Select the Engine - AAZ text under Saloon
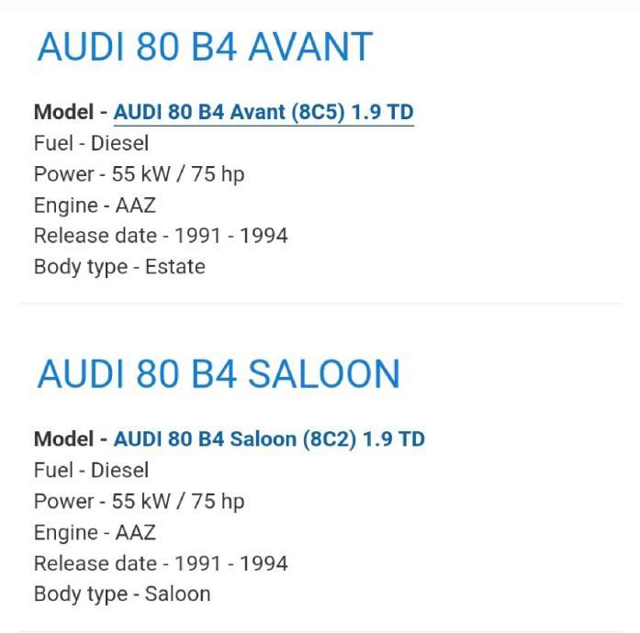640x633 pixels. pos(95,532)
